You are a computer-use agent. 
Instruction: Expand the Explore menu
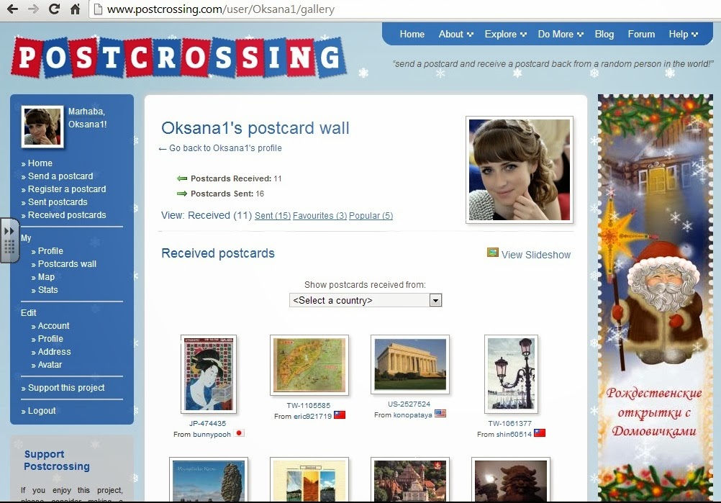coord(505,34)
